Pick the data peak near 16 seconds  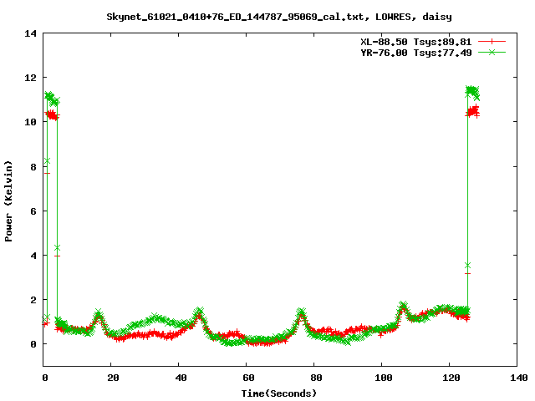point(99,314)
